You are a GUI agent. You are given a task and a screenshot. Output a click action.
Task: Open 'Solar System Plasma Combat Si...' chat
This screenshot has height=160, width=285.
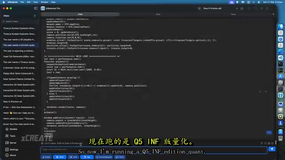point(19,79)
